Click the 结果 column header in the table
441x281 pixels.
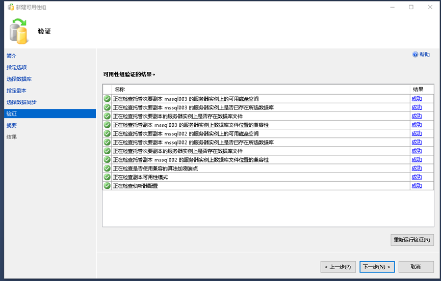(x=422, y=89)
